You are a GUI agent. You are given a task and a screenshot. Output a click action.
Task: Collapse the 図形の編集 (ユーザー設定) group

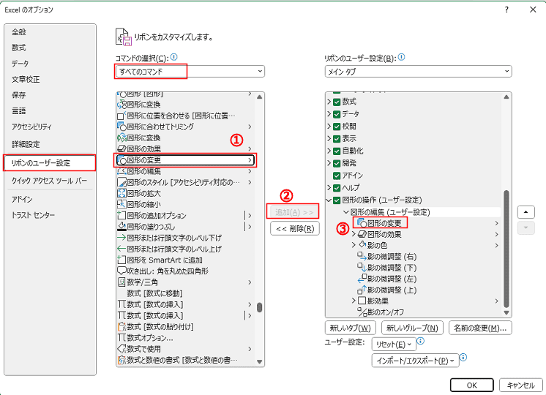point(345,212)
